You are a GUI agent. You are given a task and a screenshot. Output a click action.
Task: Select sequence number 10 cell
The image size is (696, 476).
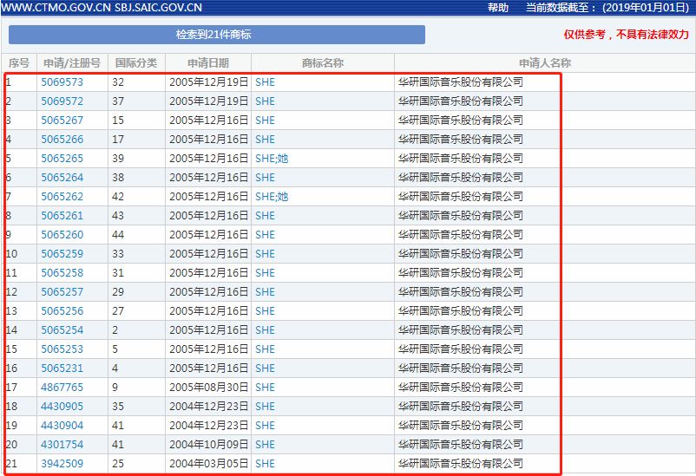pyautogui.click(x=11, y=254)
